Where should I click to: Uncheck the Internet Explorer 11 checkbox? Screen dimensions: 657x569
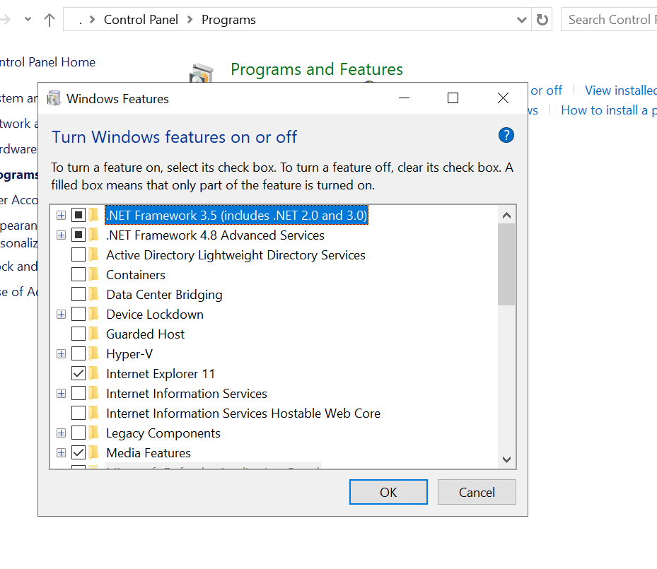[x=79, y=373]
